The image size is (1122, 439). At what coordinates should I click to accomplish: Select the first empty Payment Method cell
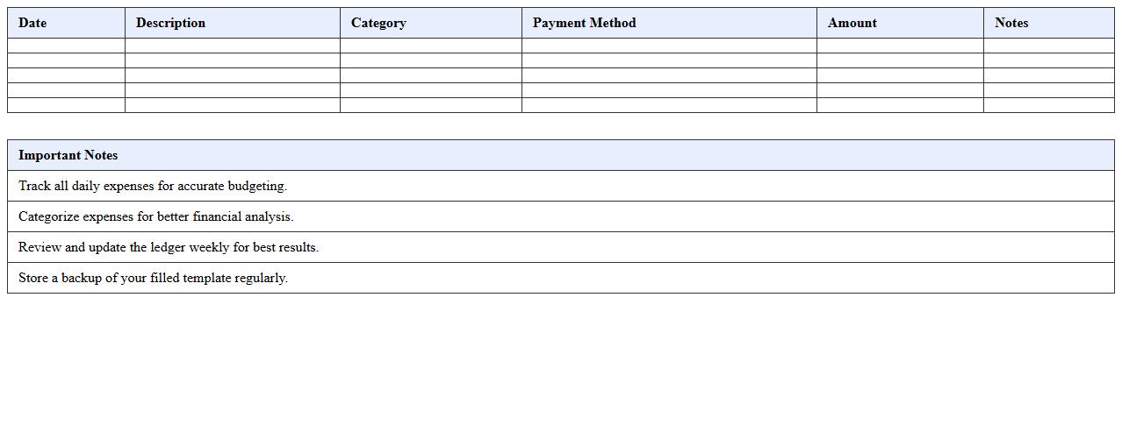click(668, 46)
